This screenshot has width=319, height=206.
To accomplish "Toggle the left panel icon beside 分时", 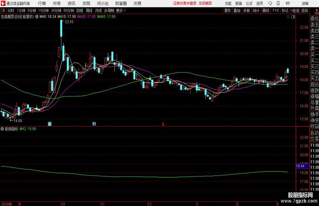I will (3, 10).
